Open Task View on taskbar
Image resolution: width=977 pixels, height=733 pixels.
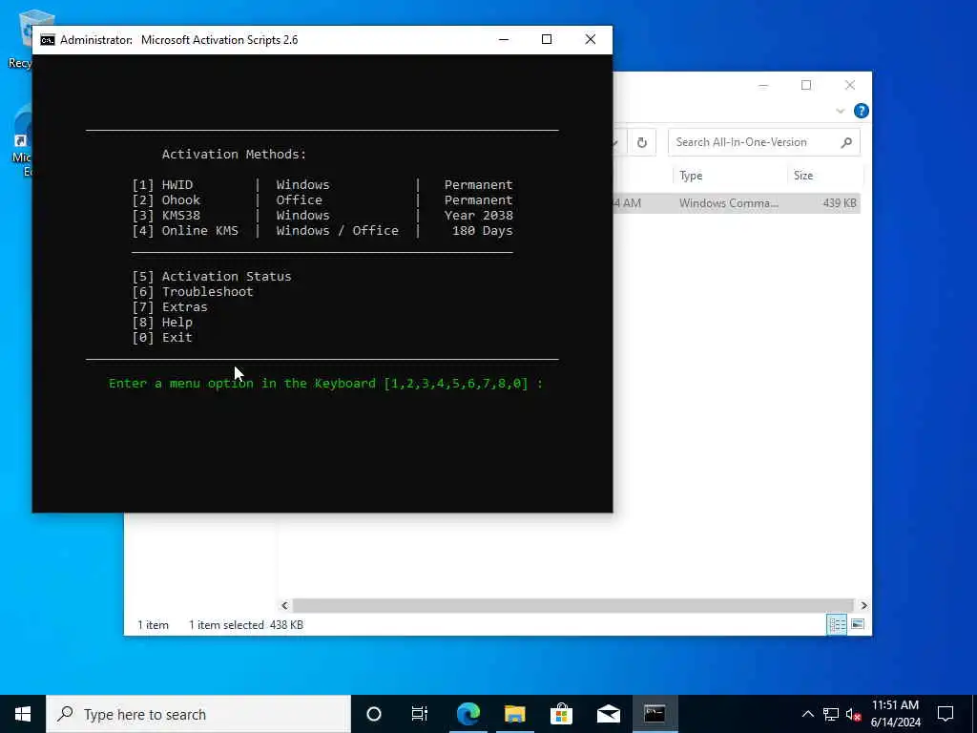420,714
